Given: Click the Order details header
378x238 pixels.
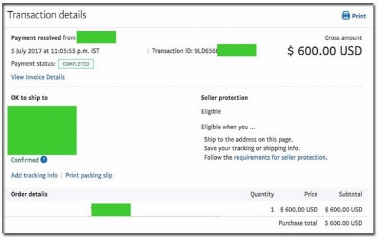Looking at the screenshot, I should click(29, 194).
